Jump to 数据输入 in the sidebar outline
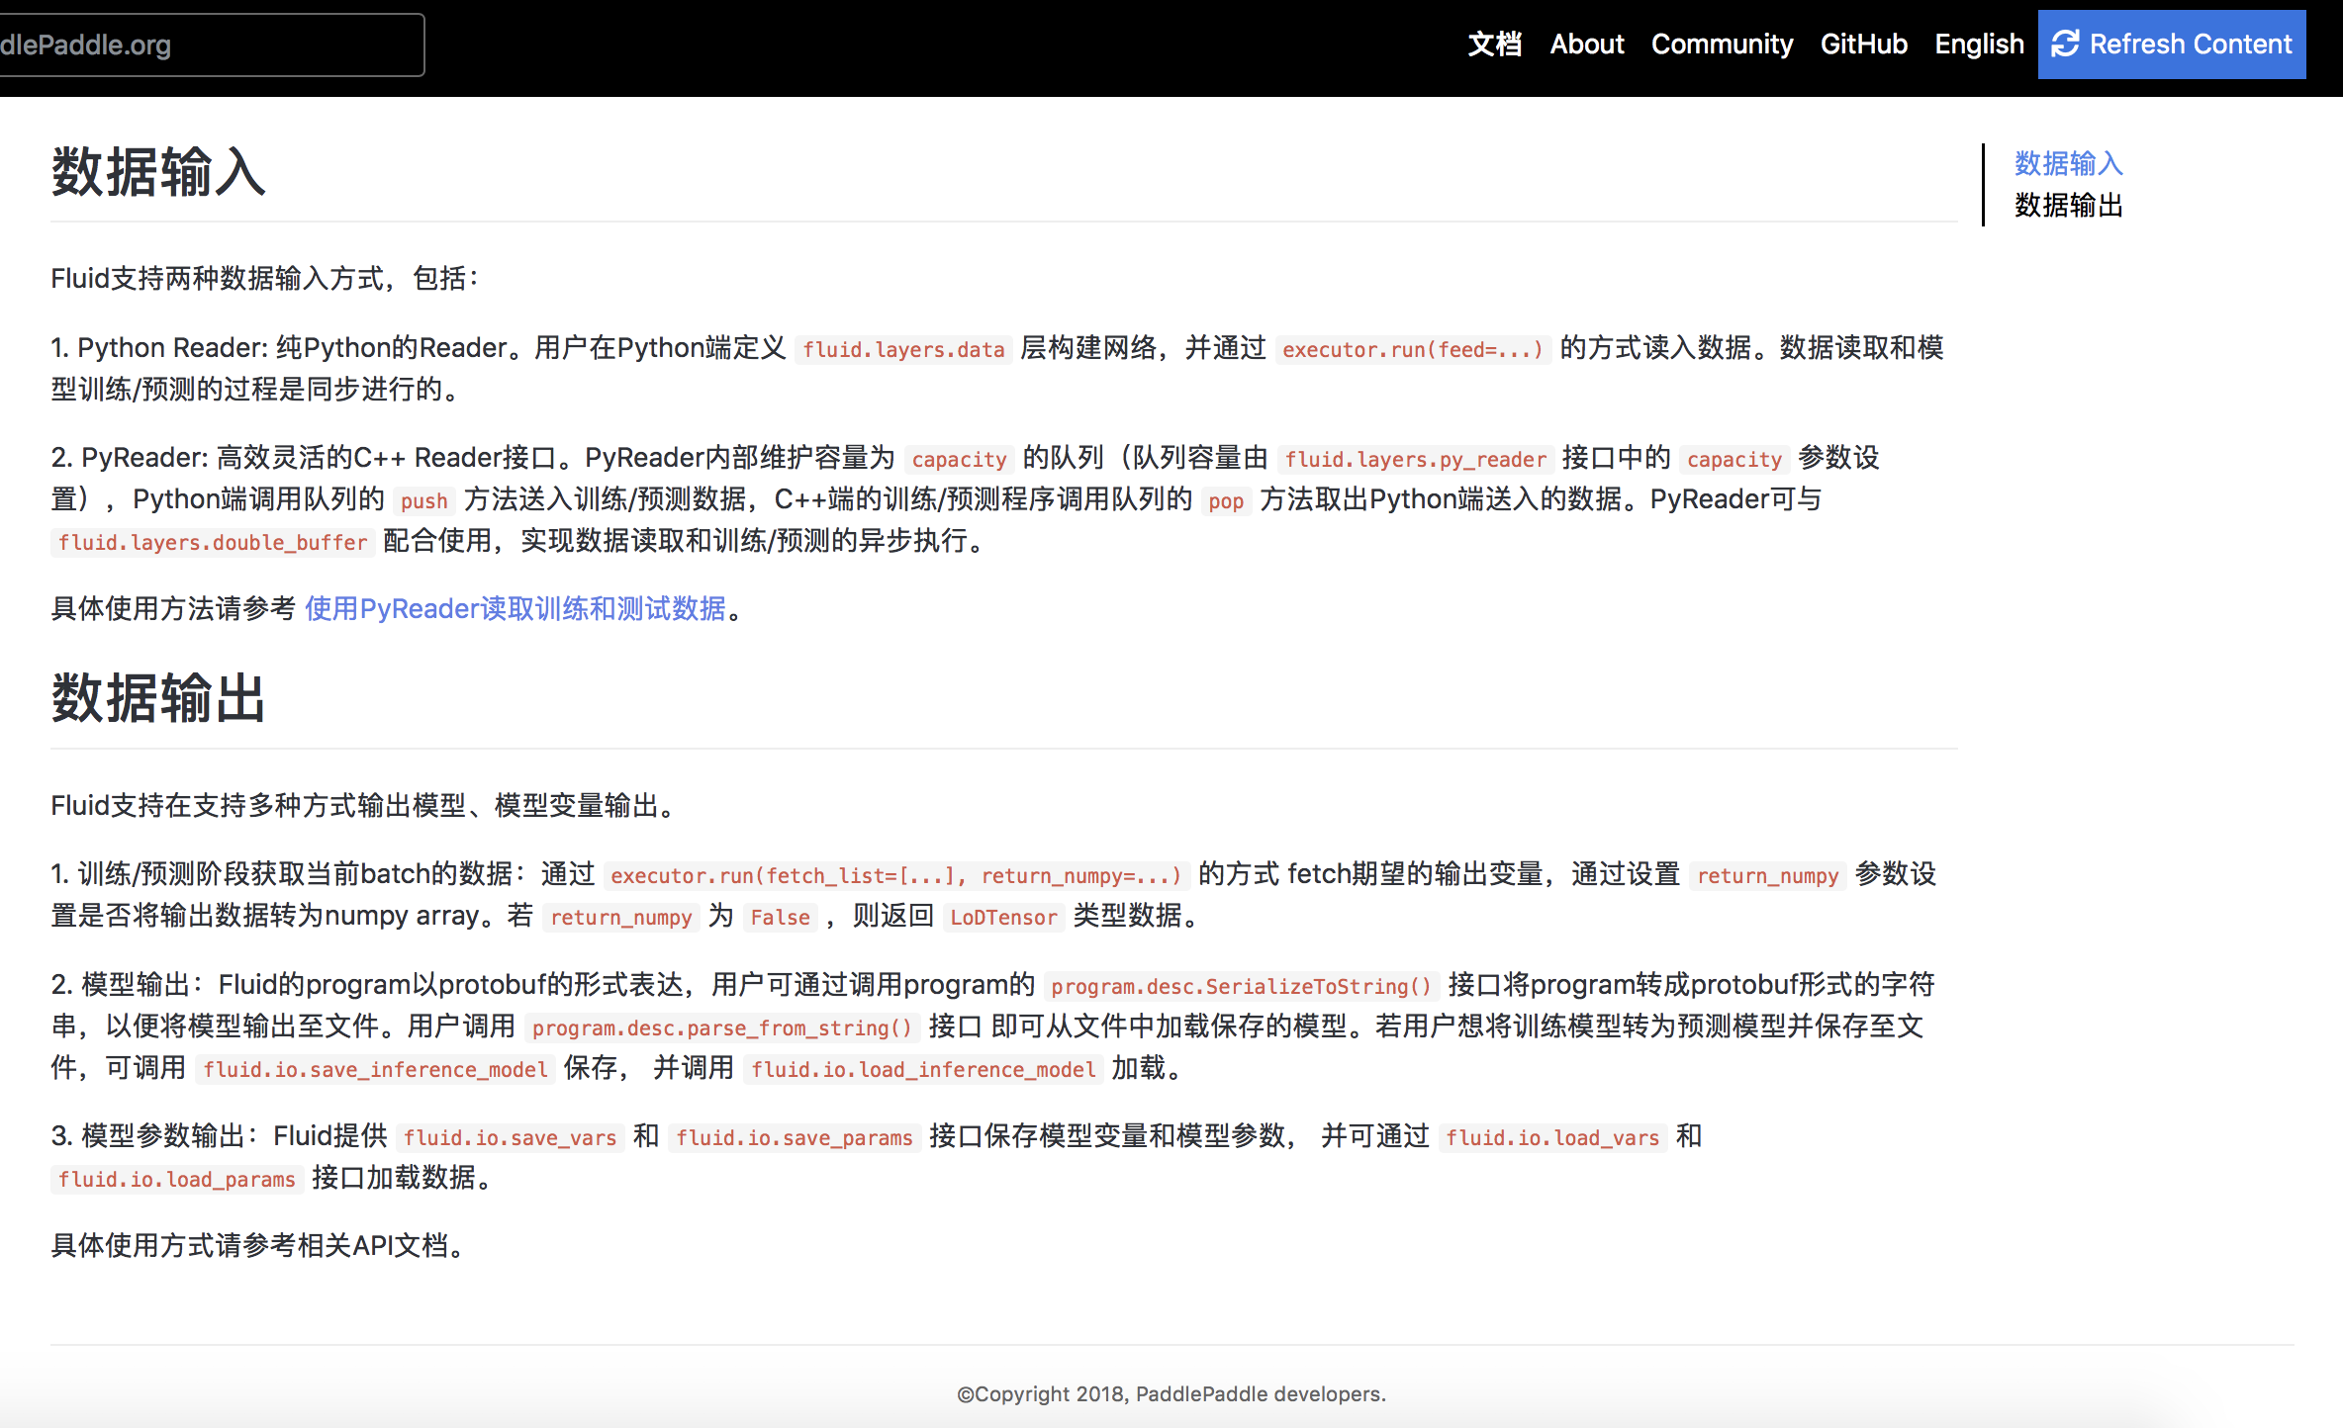Image resolution: width=2343 pixels, height=1428 pixels. click(2068, 162)
